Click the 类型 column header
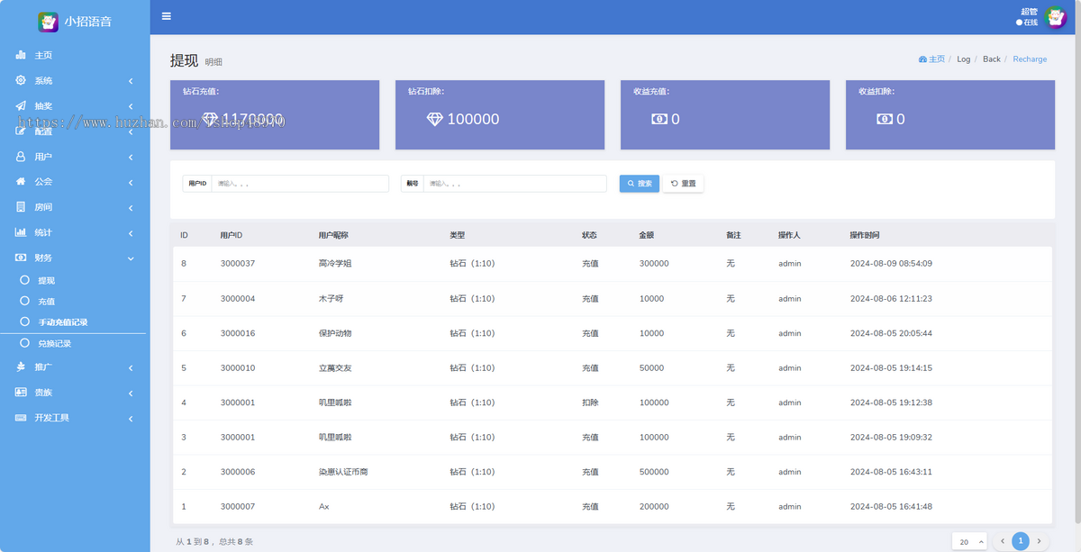 click(458, 235)
